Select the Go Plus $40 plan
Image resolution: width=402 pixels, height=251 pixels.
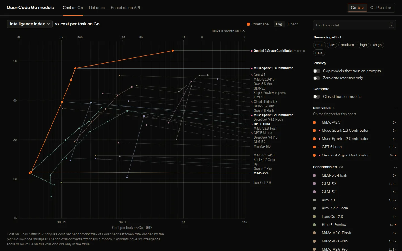click(381, 8)
